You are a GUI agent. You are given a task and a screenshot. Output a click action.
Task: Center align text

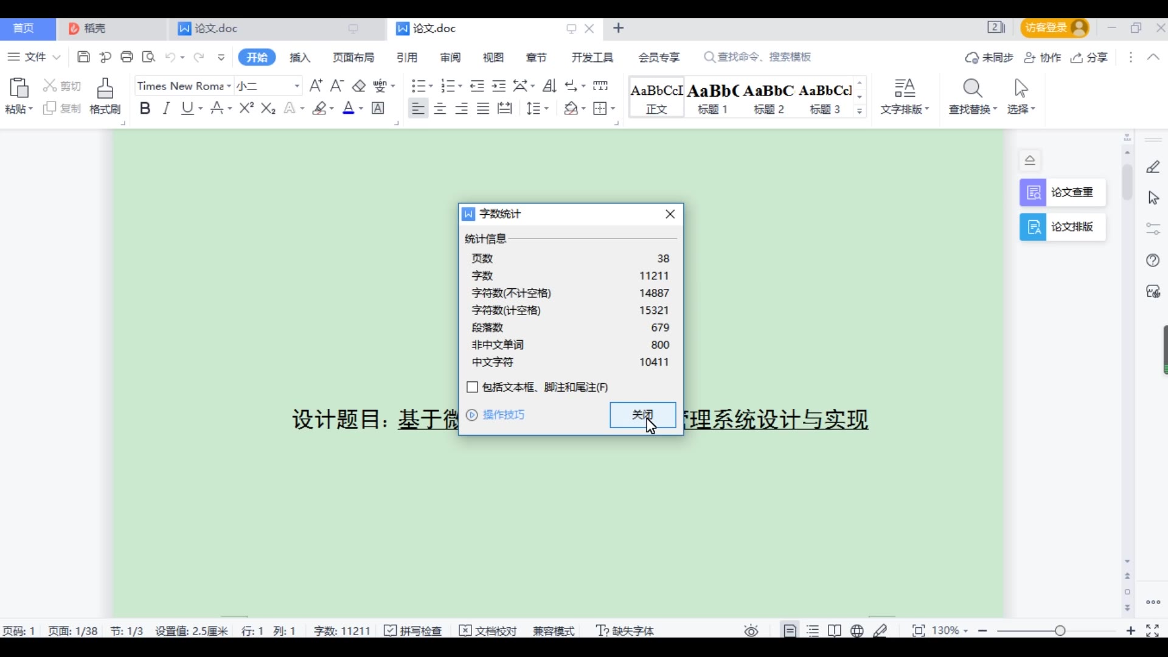pos(440,108)
